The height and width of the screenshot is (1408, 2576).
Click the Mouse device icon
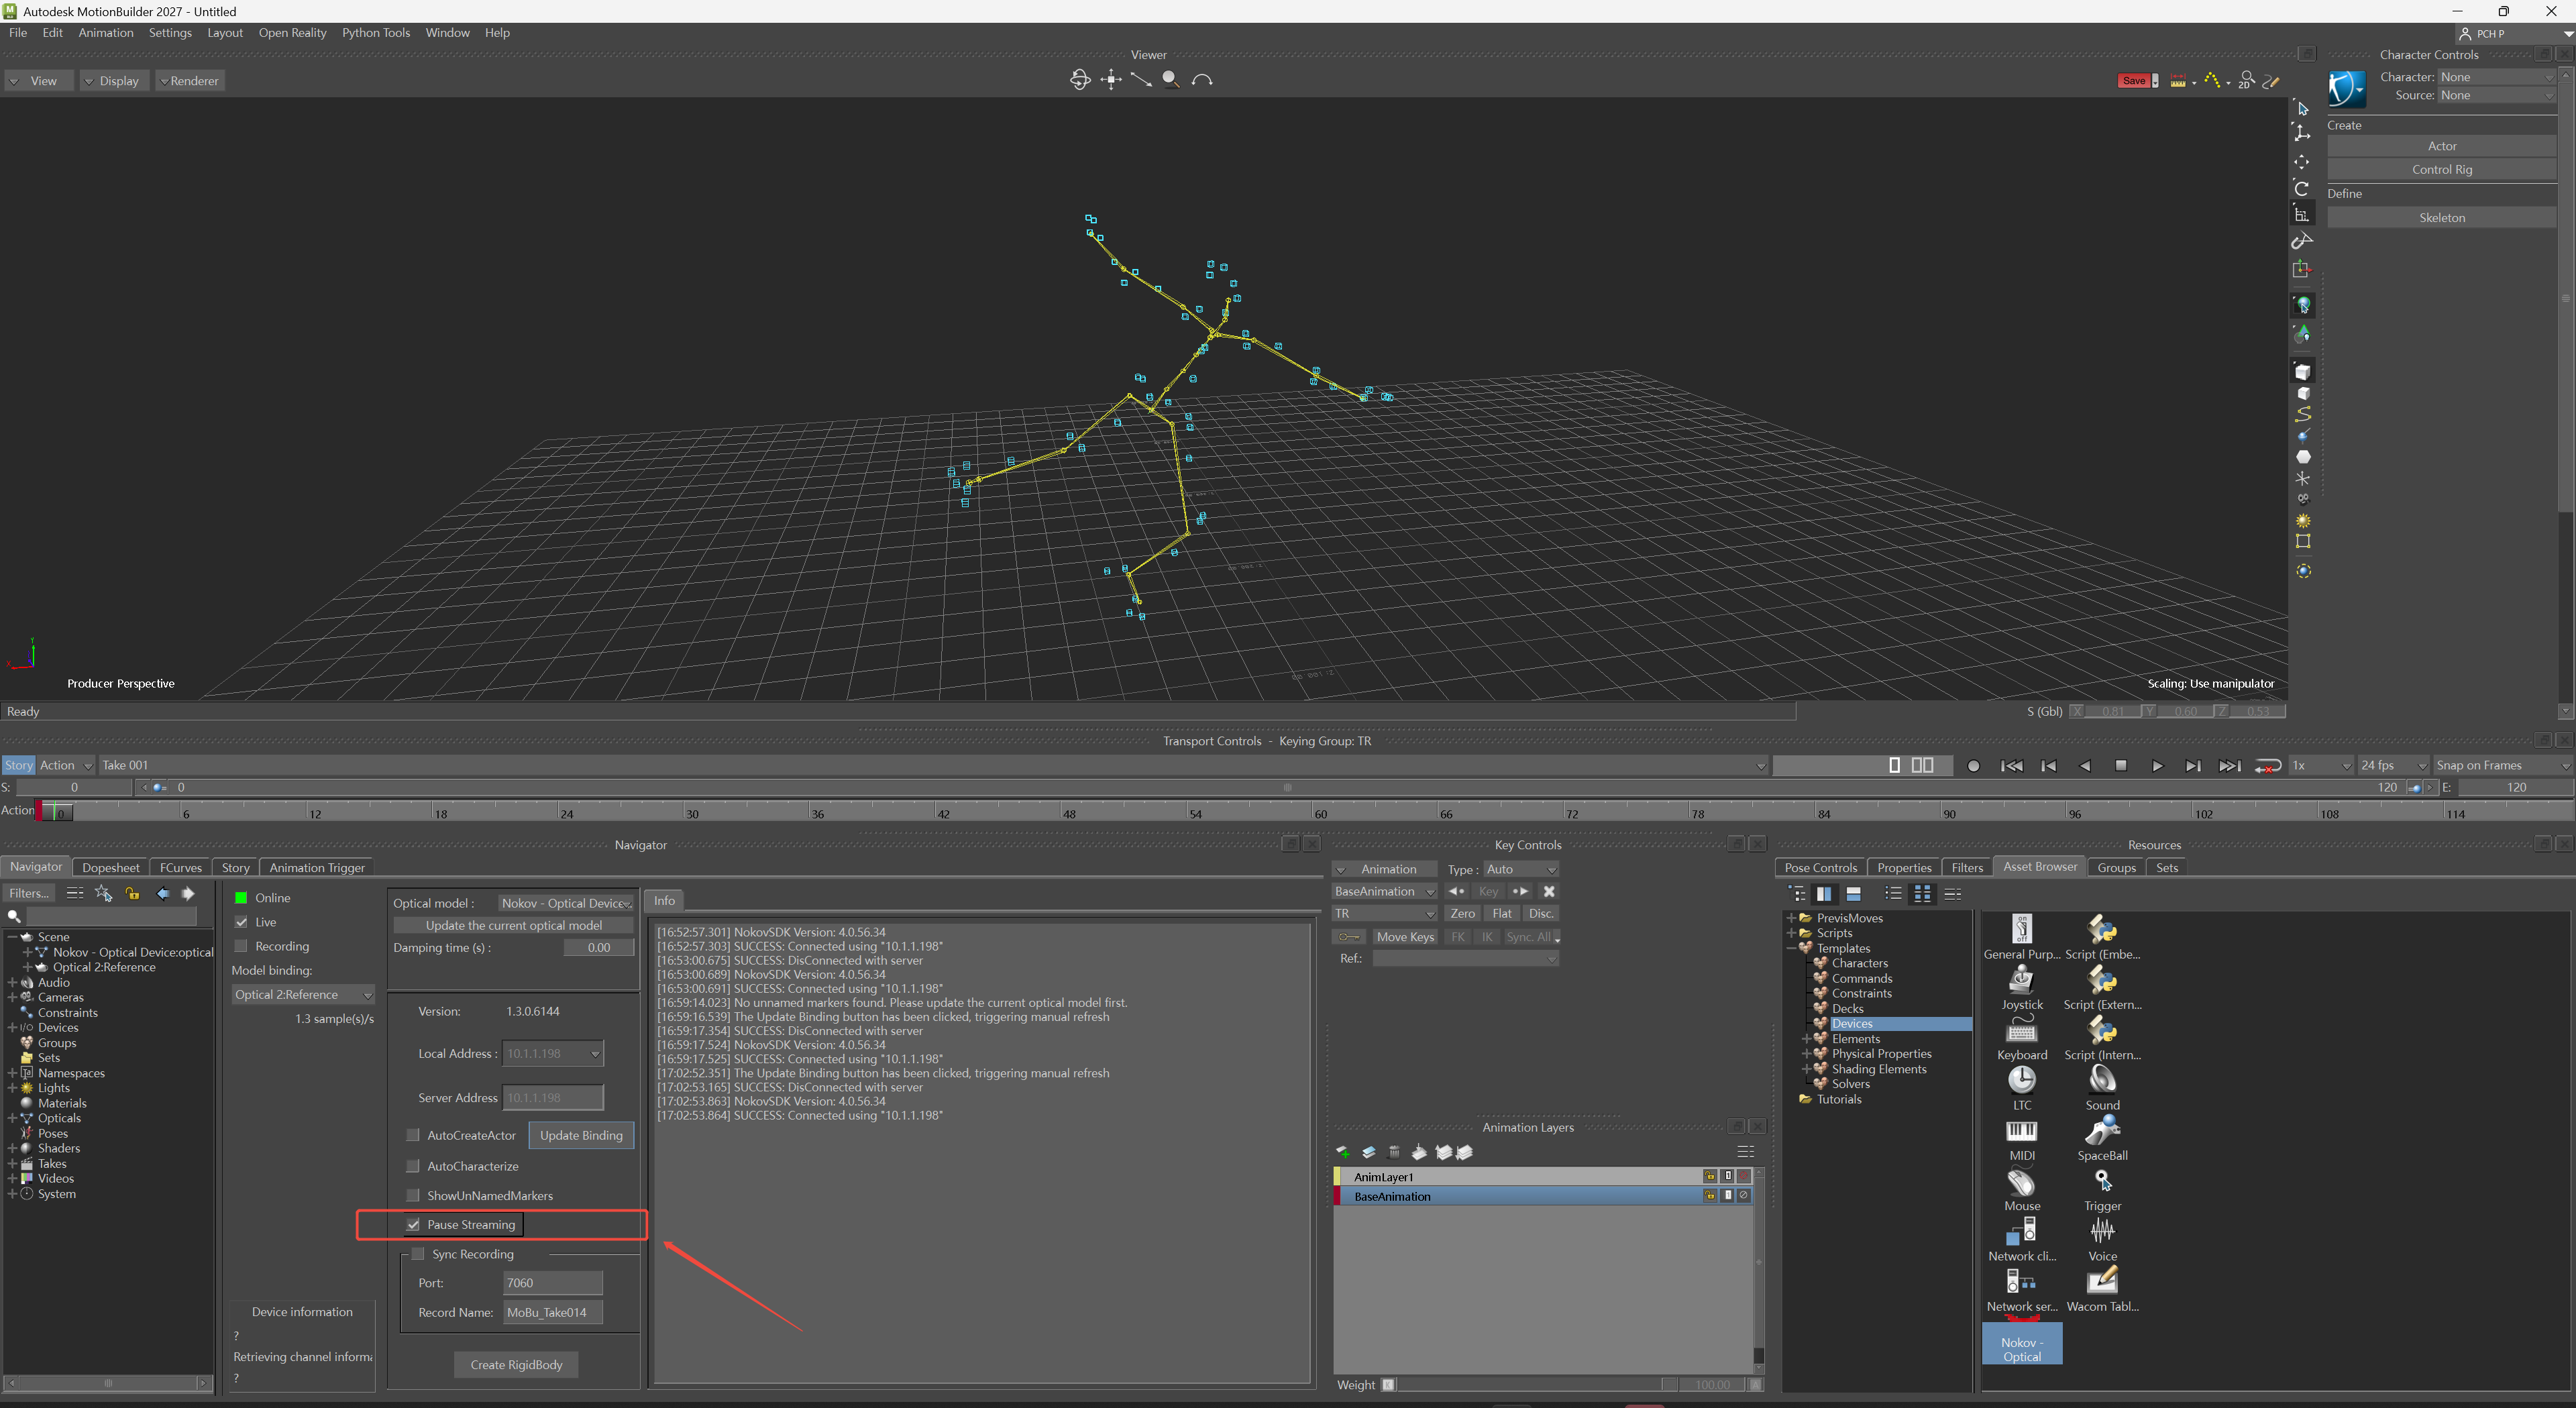tap(2021, 1181)
